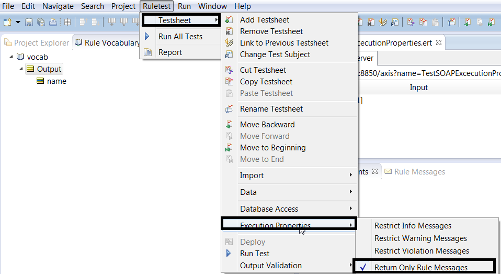Click toolbar Paste Testsheet clipboard icon
The height and width of the screenshot is (274, 501).
click(x=435, y=22)
